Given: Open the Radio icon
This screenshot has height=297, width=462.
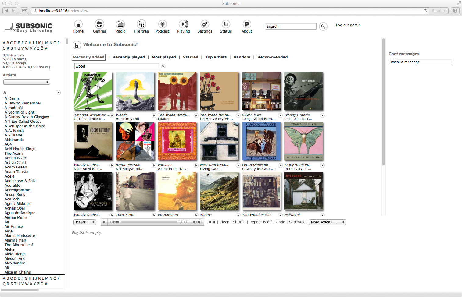Looking at the screenshot, I should point(120,24).
